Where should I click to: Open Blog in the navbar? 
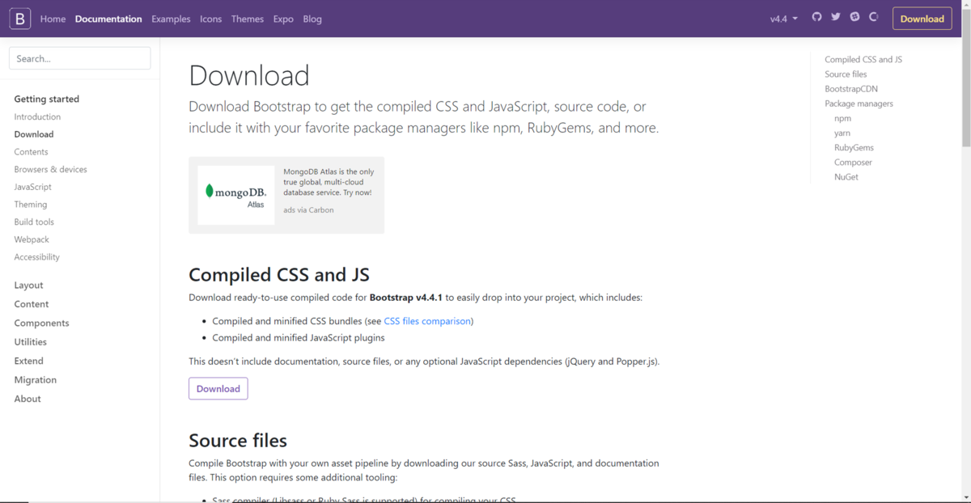coord(312,19)
